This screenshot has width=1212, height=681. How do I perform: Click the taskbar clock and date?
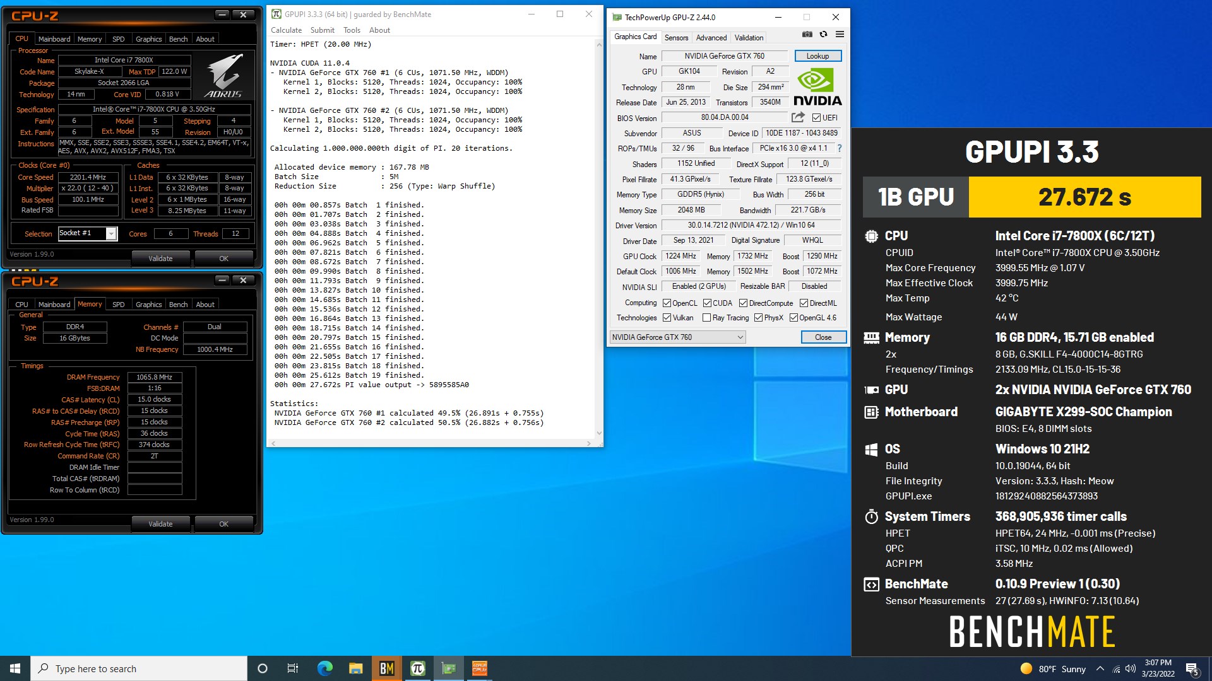tap(1158, 668)
